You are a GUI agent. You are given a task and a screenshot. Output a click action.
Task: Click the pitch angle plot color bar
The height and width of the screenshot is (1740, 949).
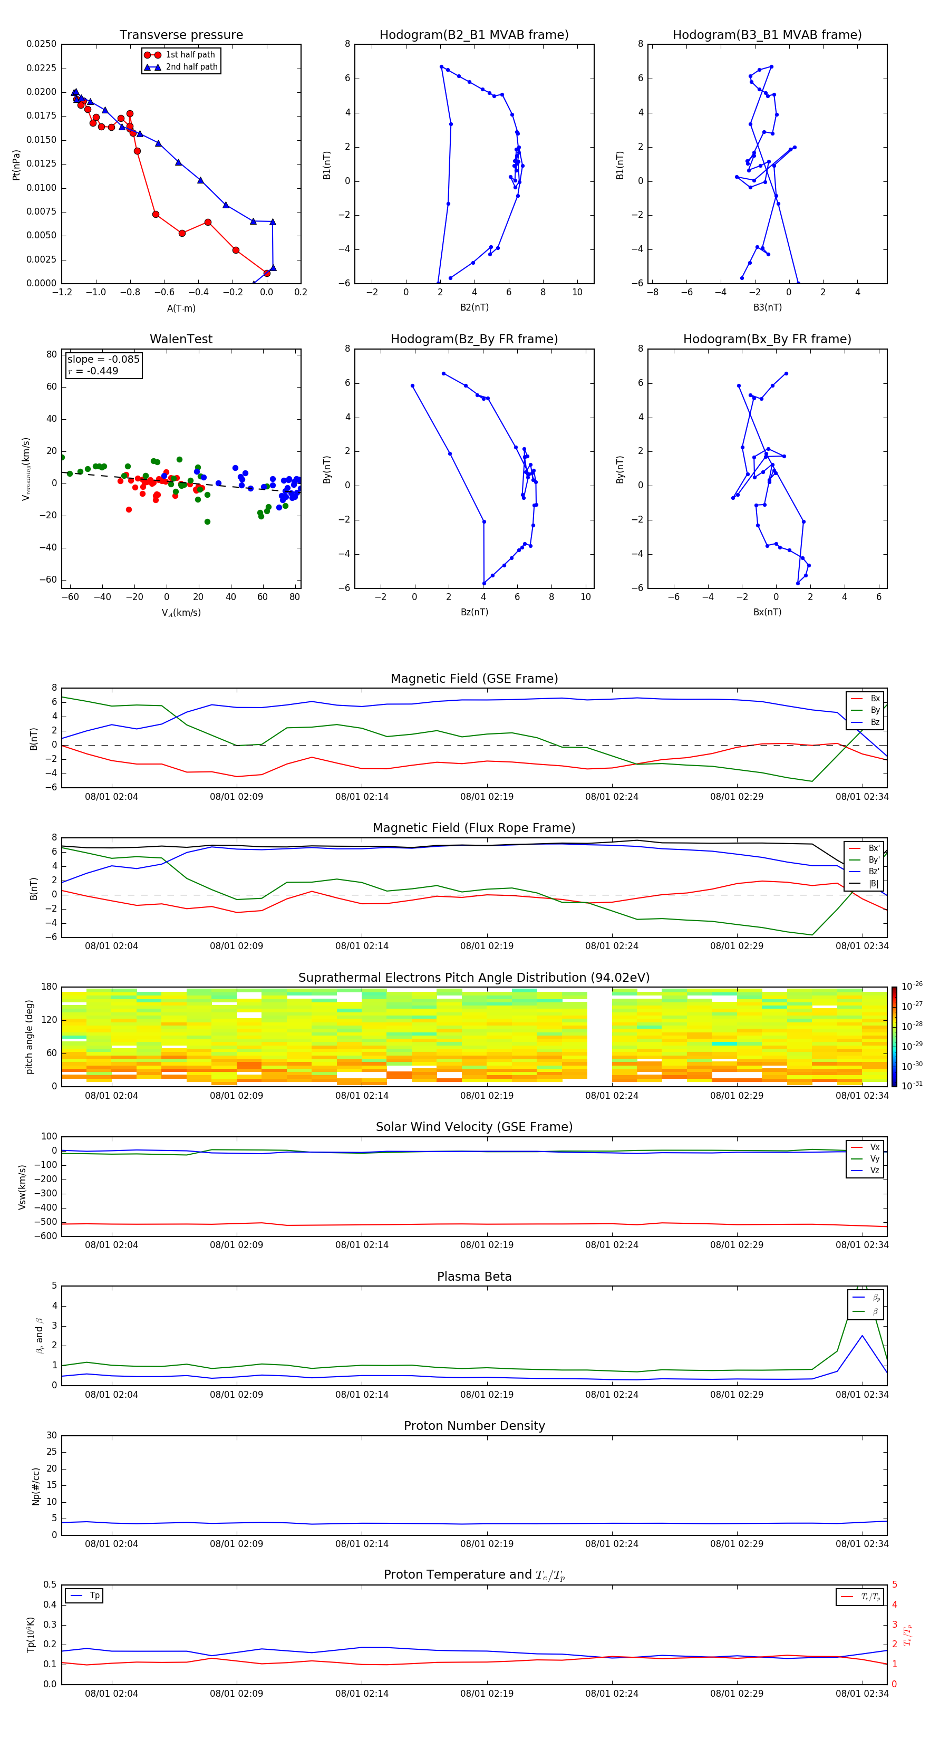pos(894,1036)
